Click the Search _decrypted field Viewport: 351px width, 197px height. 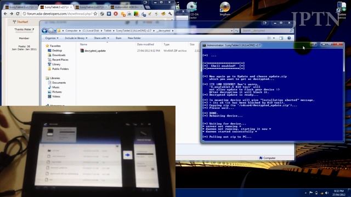[x=267, y=31]
